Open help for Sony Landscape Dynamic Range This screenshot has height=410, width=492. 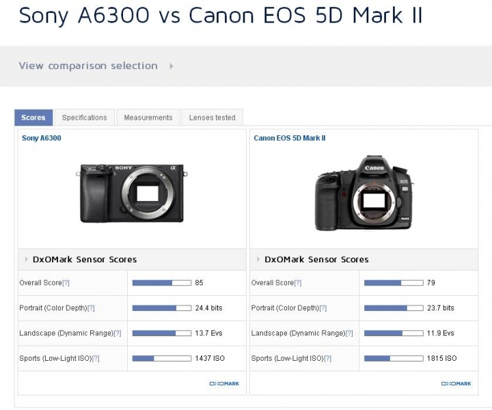[x=118, y=333]
